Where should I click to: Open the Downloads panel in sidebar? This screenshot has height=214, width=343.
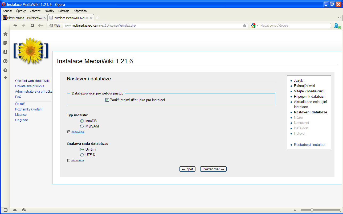click(5, 52)
